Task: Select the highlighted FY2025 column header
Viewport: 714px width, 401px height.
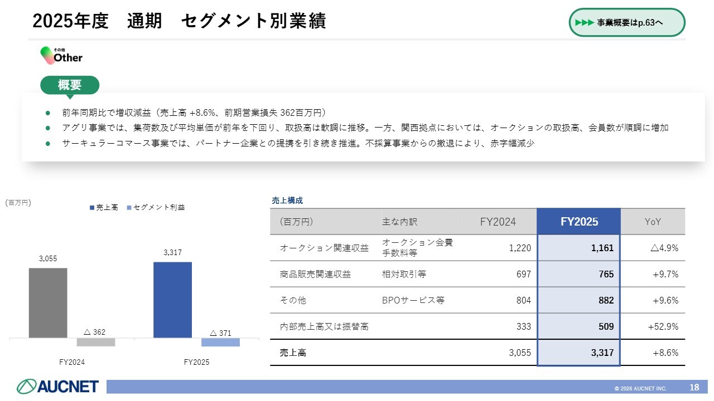Action: [578, 222]
